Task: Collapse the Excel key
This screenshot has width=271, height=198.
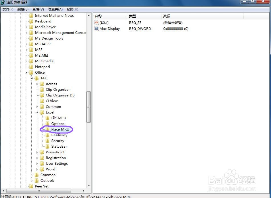Action: [x=37, y=112]
